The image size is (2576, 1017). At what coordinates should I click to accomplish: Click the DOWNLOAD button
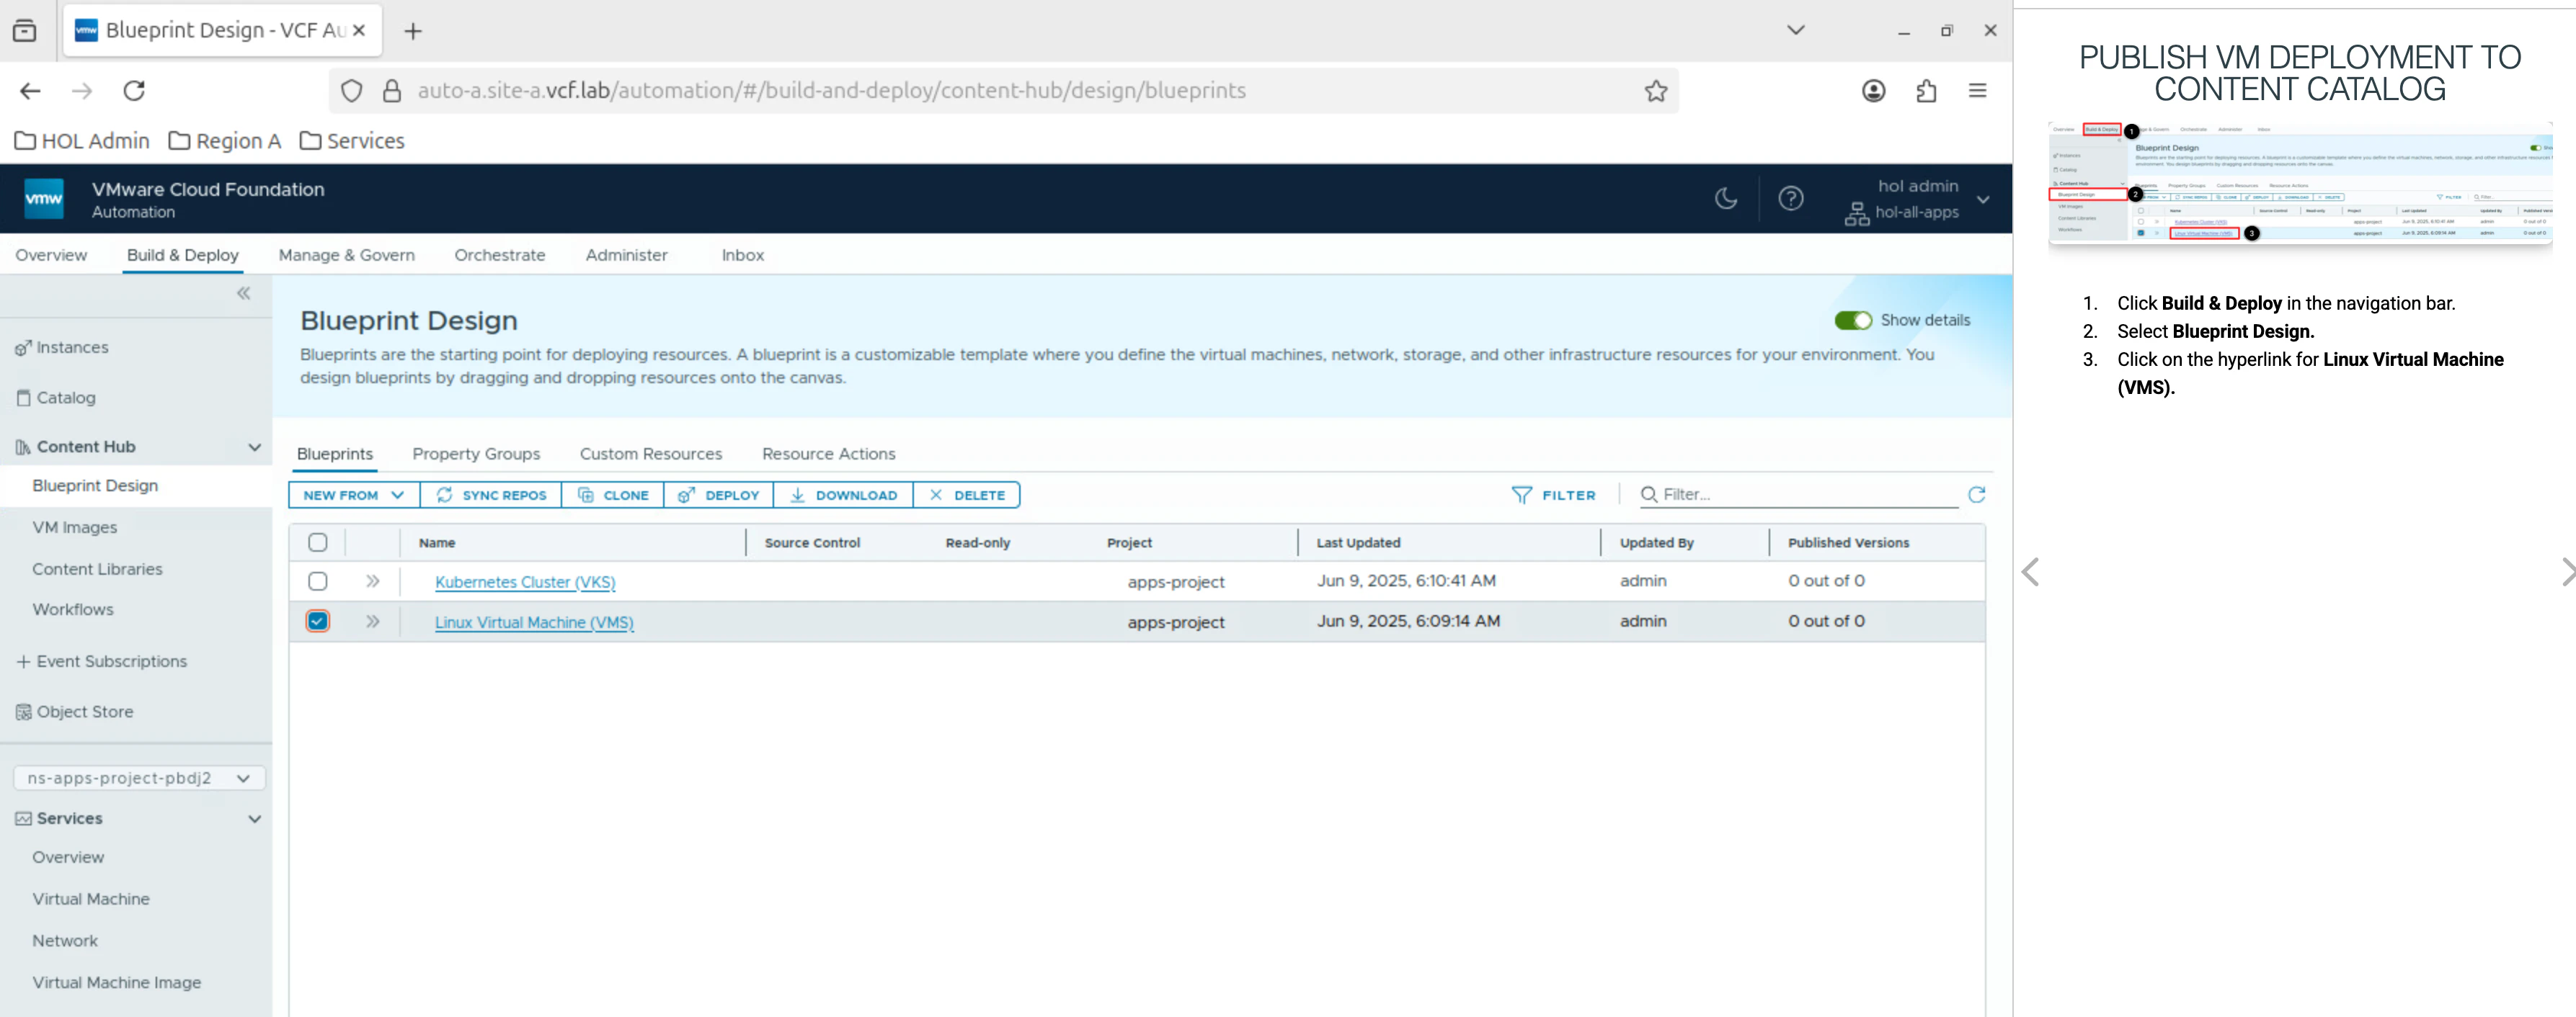[843, 496]
